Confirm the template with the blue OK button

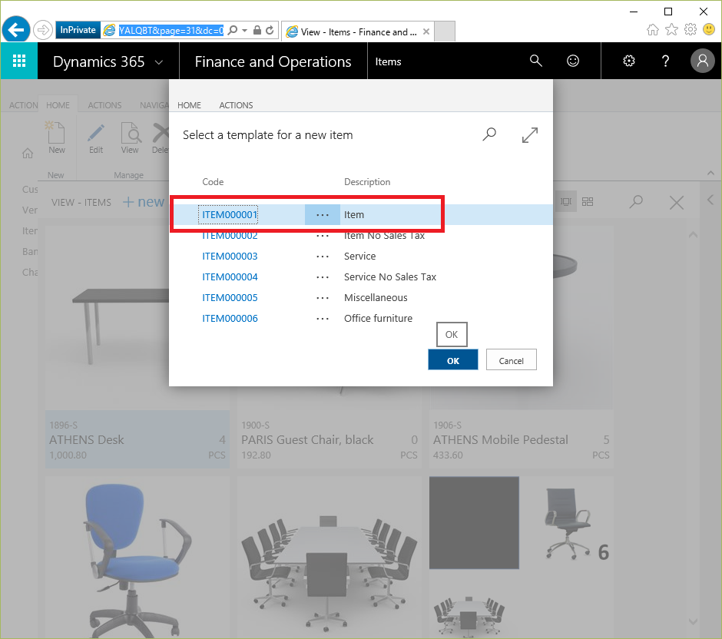[452, 360]
